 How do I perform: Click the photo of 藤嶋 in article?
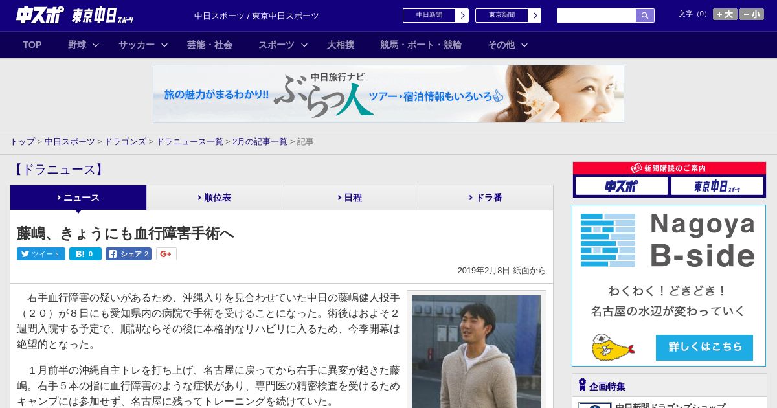click(477, 352)
